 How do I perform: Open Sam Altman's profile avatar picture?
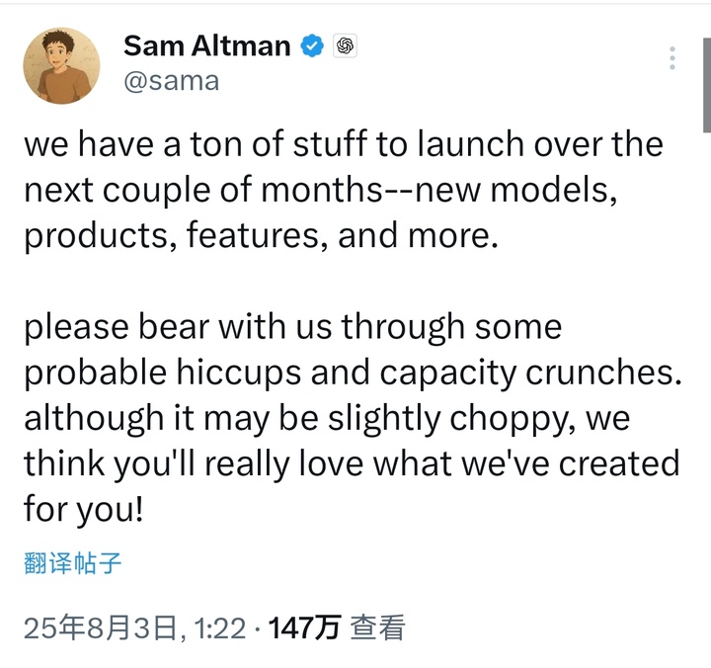pyautogui.click(x=61, y=65)
